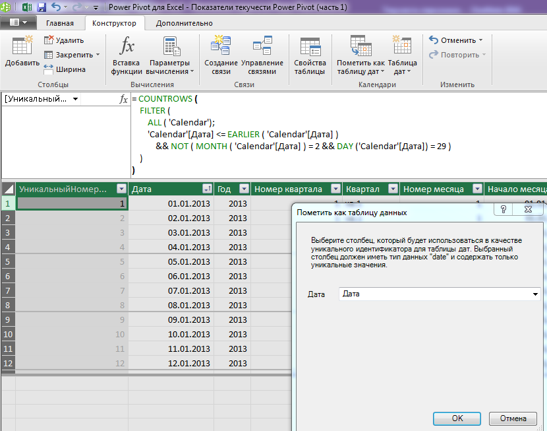Click the Создание связи icon
The width and height of the screenshot is (547, 431).
click(221, 45)
